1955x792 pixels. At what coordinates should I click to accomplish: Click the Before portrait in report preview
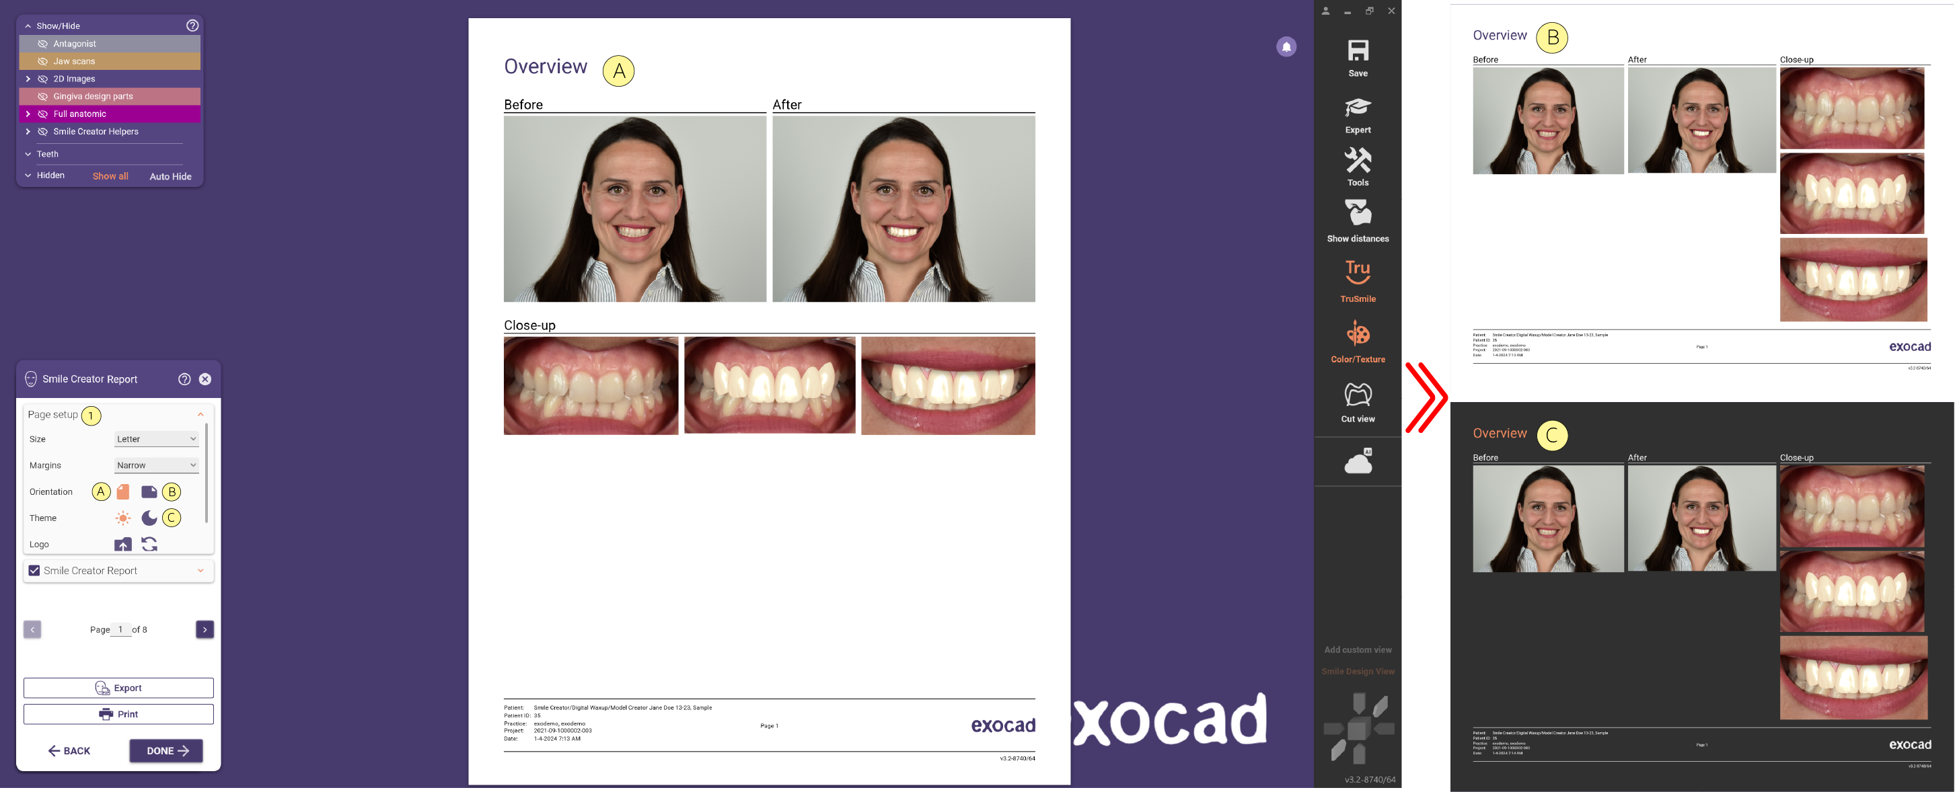point(634,208)
